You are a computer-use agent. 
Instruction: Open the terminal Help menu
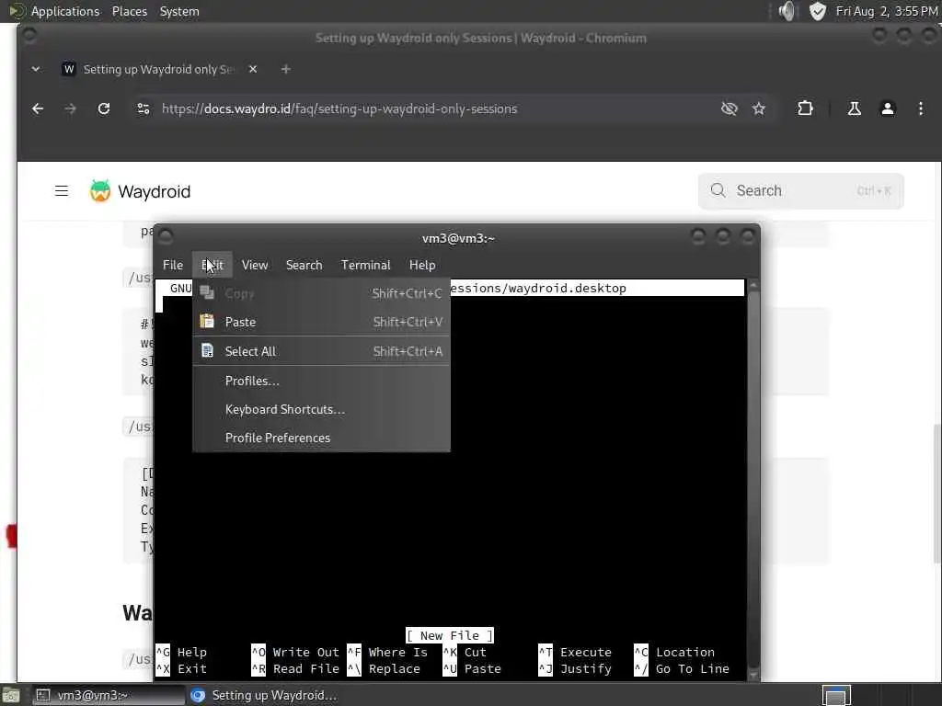(422, 265)
